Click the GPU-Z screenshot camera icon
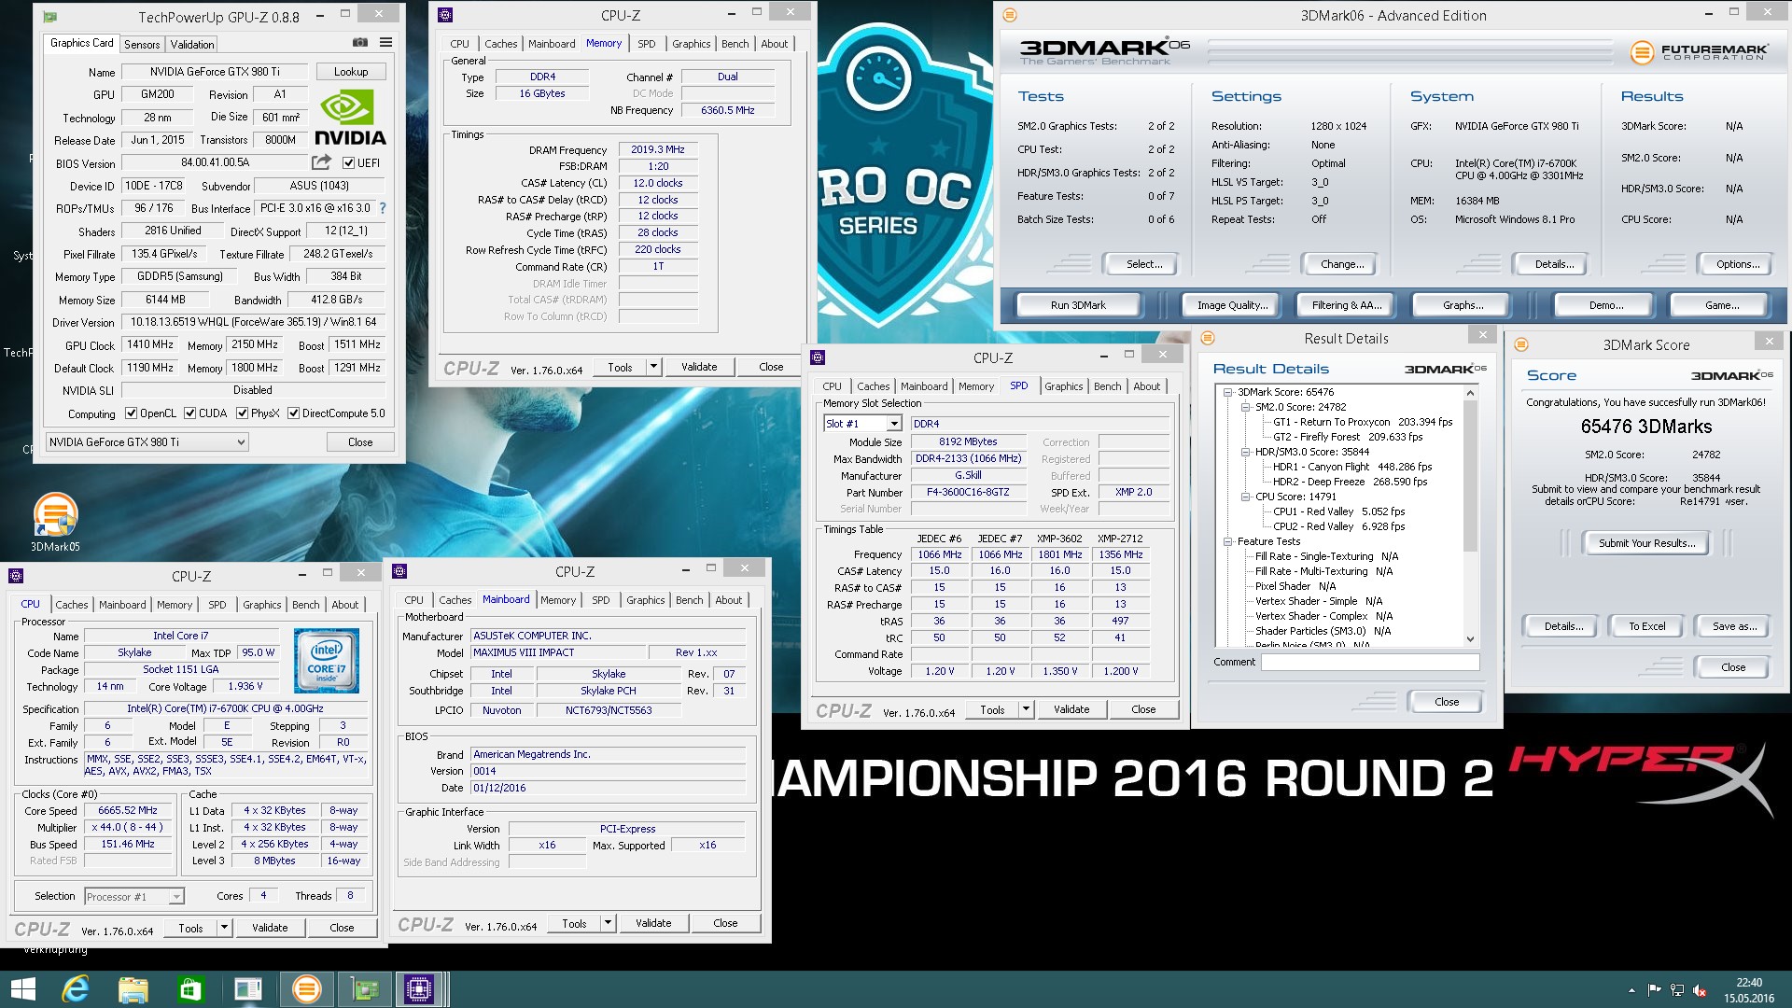The width and height of the screenshot is (1792, 1008). [360, 43]
